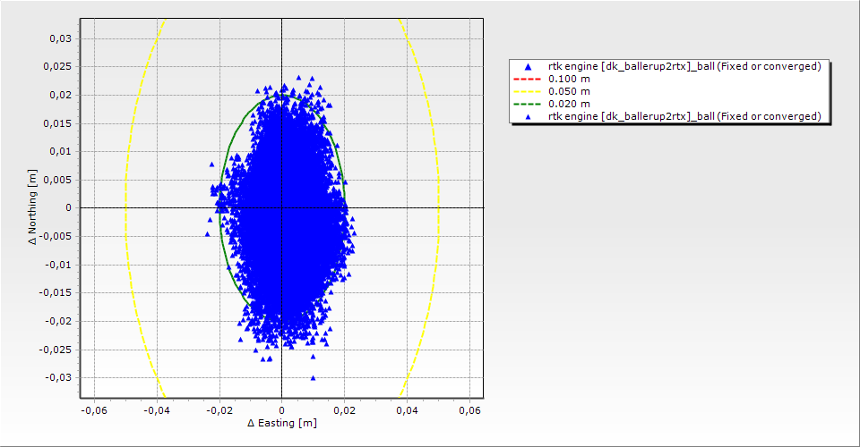The image size is (860, 447).
Task: Click the -0,025 tick on the Northing axis
Action: pyautogui.click(x=56, y=350)
